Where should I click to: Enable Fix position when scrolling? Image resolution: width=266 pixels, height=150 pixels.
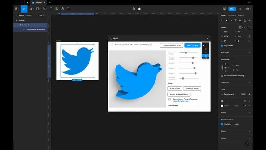222,75
